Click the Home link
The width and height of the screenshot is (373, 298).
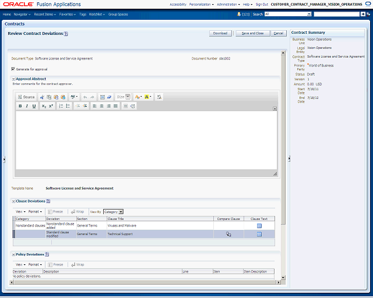click(x=7, y=14)
